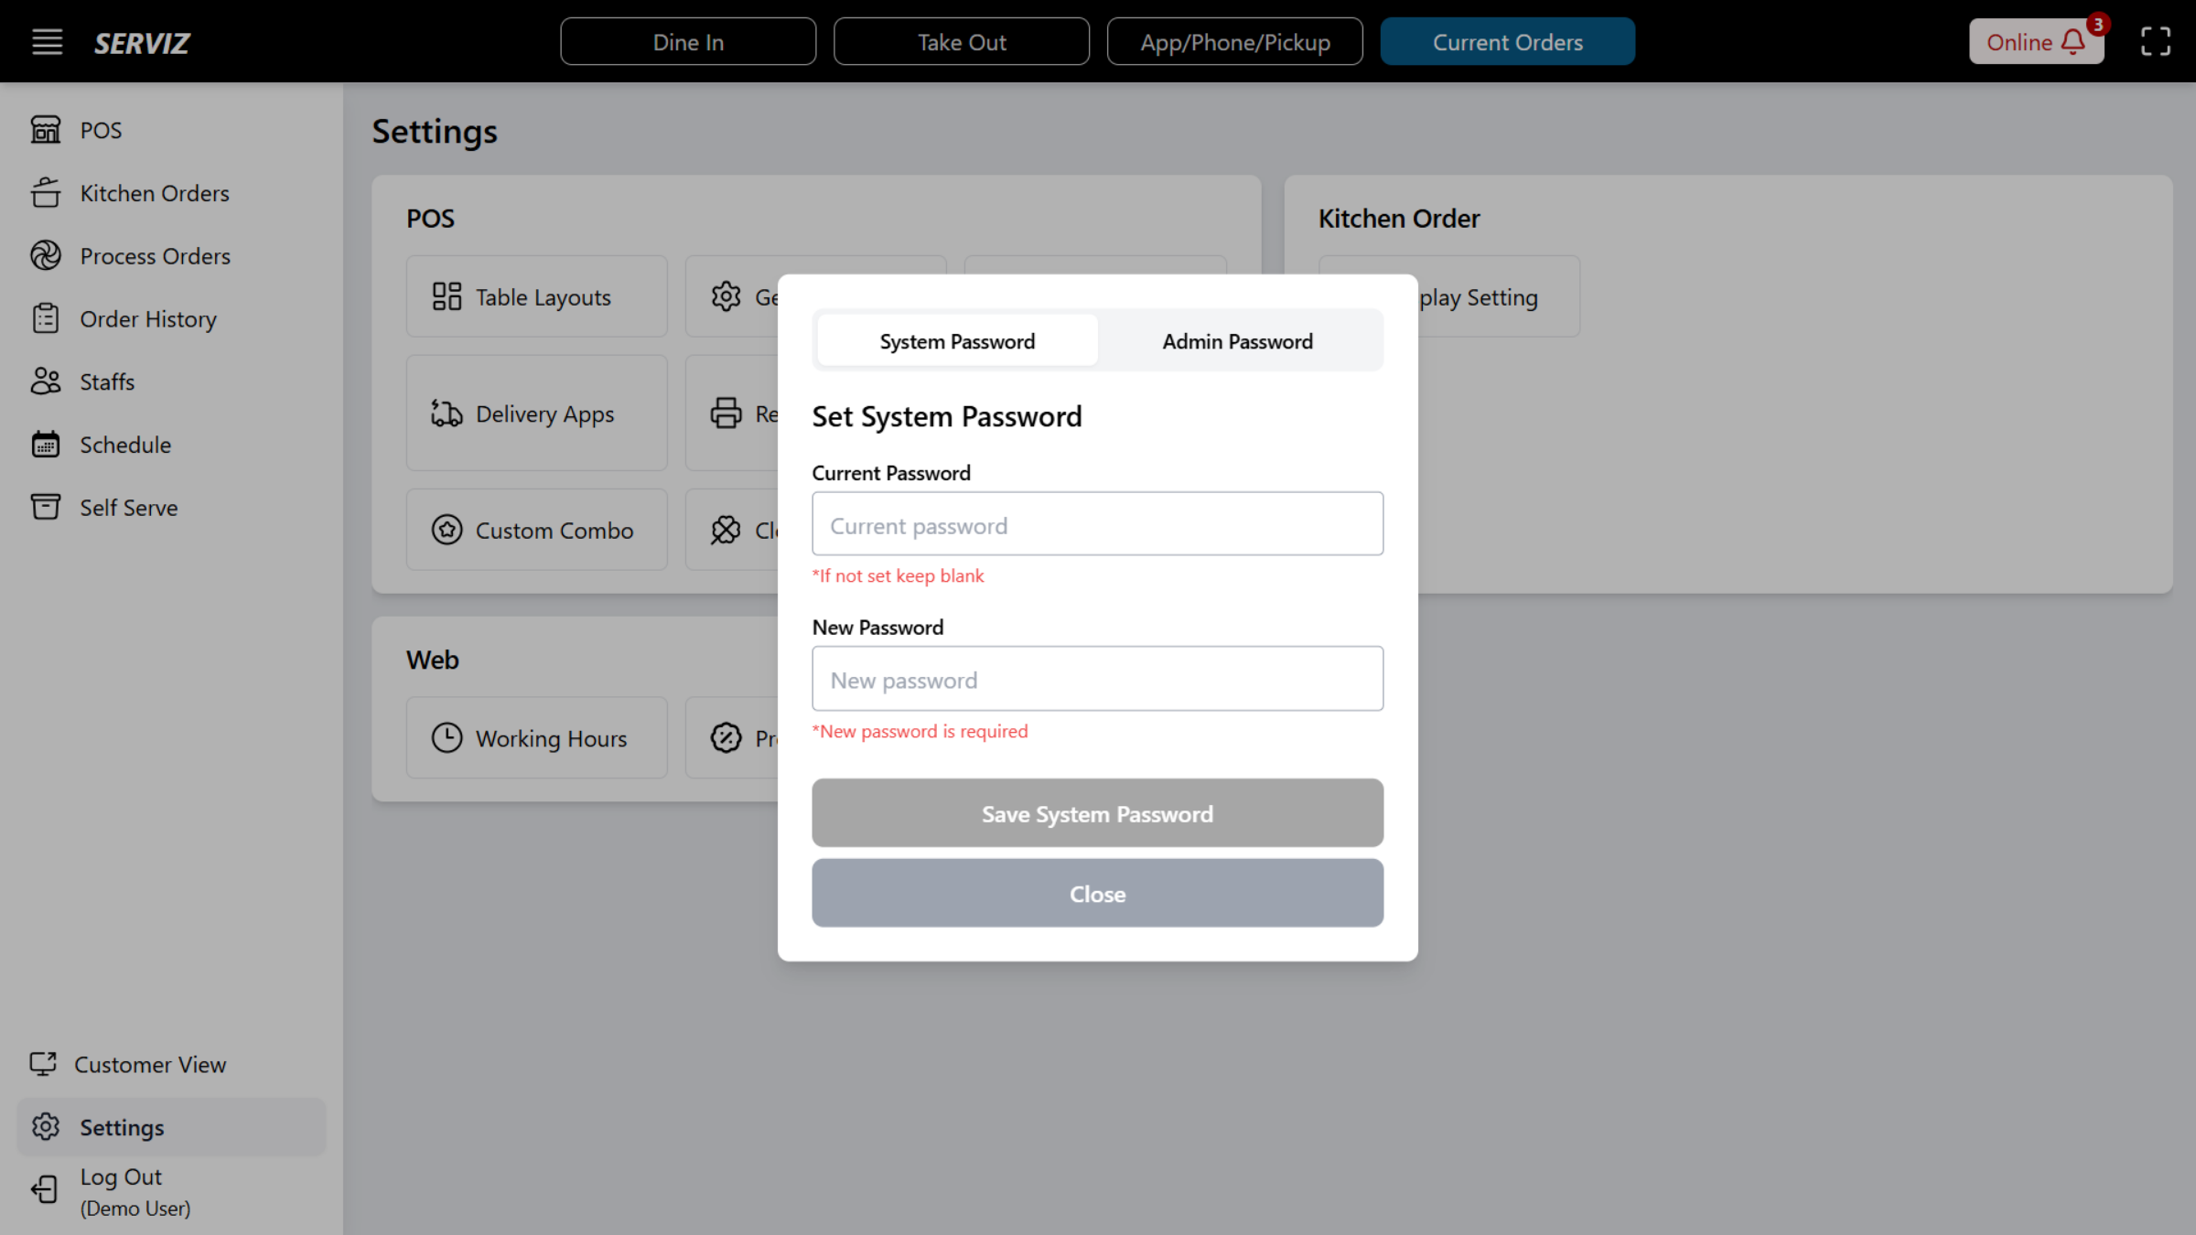Switch to the Admin Password tab
The width and height of the screenshot is (2196, 1235).
(x=1237, y=340)
